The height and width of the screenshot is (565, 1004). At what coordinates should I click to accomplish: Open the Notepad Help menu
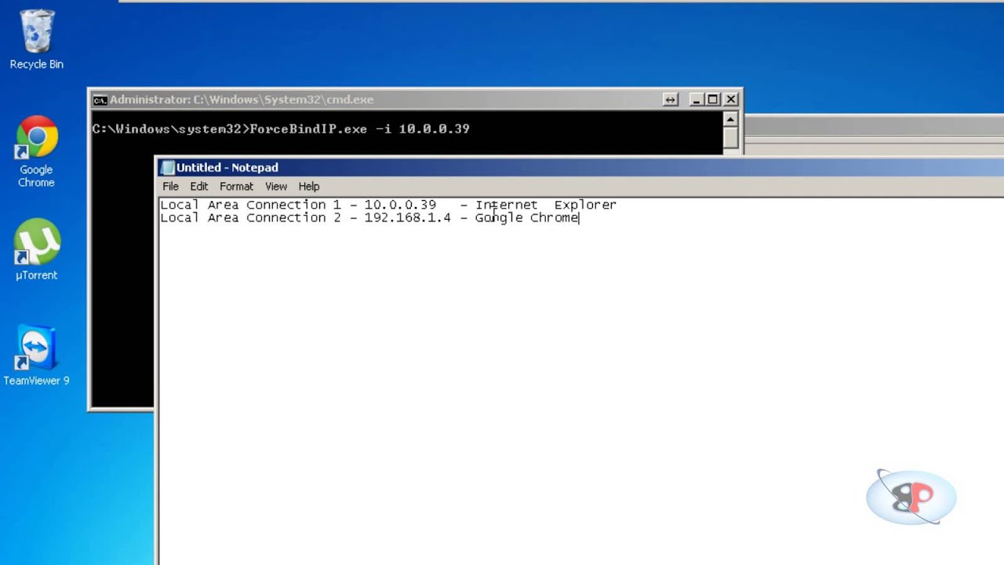coord(309,186)
